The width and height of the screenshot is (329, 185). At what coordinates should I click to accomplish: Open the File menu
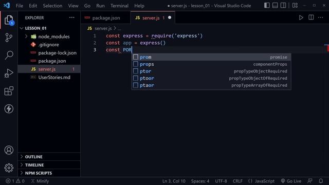coord(20,6)
